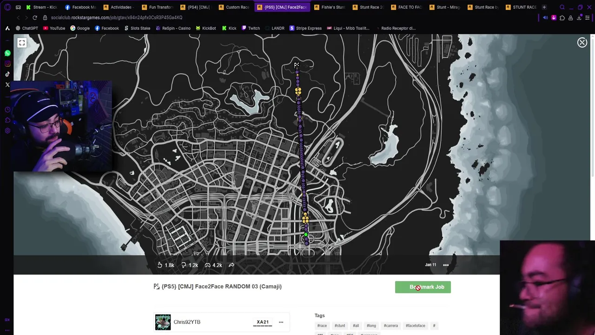Open sidebar settings gear icon
Image resolution: width=595 pixels, height=335 pixels.
pos(7,131)
